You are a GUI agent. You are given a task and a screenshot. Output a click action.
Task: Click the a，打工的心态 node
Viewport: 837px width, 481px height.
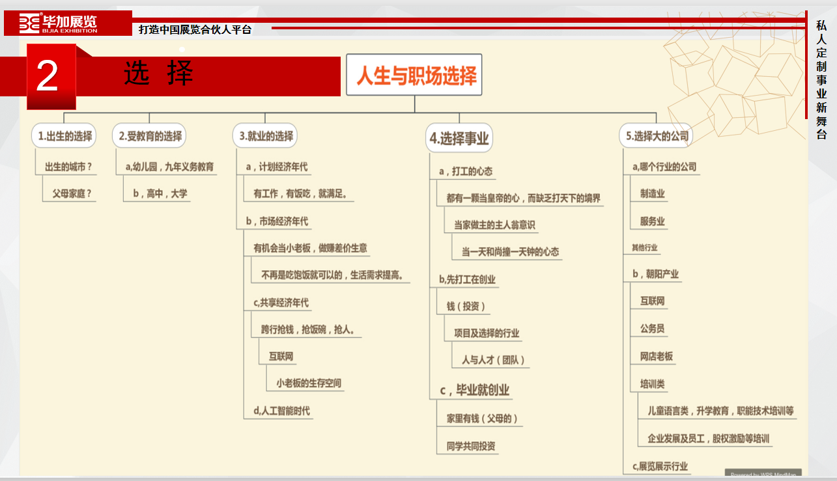point(466,171)
